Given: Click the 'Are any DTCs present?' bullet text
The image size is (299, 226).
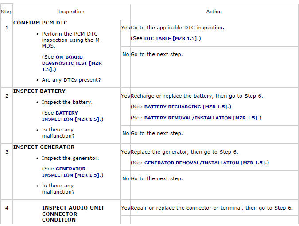Looking at the screenshot, I should click(71, 80).
